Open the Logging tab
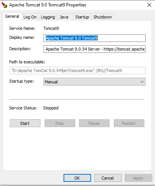The width and height of the screenshot is (155, 186). tap(48, 17)
